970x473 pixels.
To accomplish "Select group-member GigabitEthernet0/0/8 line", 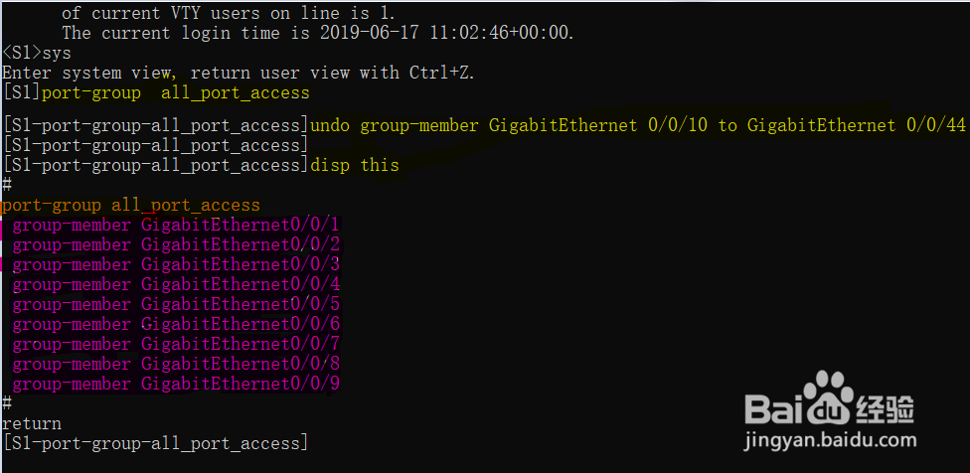I will tap(176, 364).
